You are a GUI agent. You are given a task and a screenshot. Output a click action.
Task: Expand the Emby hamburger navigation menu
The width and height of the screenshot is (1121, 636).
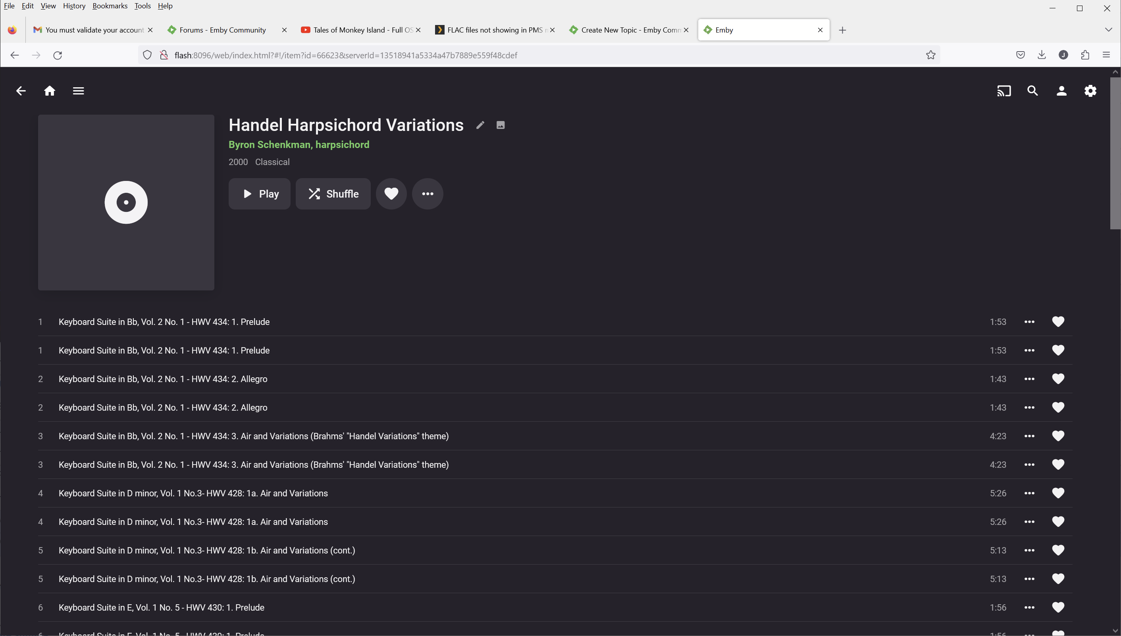click(78, 91)
